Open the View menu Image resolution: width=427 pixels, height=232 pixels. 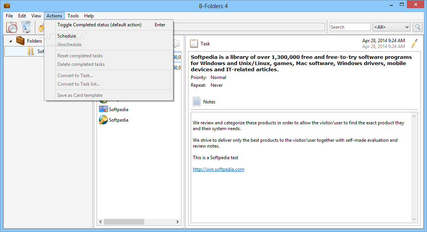36,16
